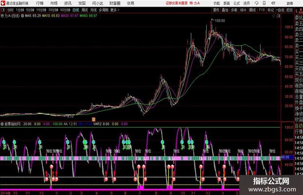Select the 多周期 tab

coord(104,10)
